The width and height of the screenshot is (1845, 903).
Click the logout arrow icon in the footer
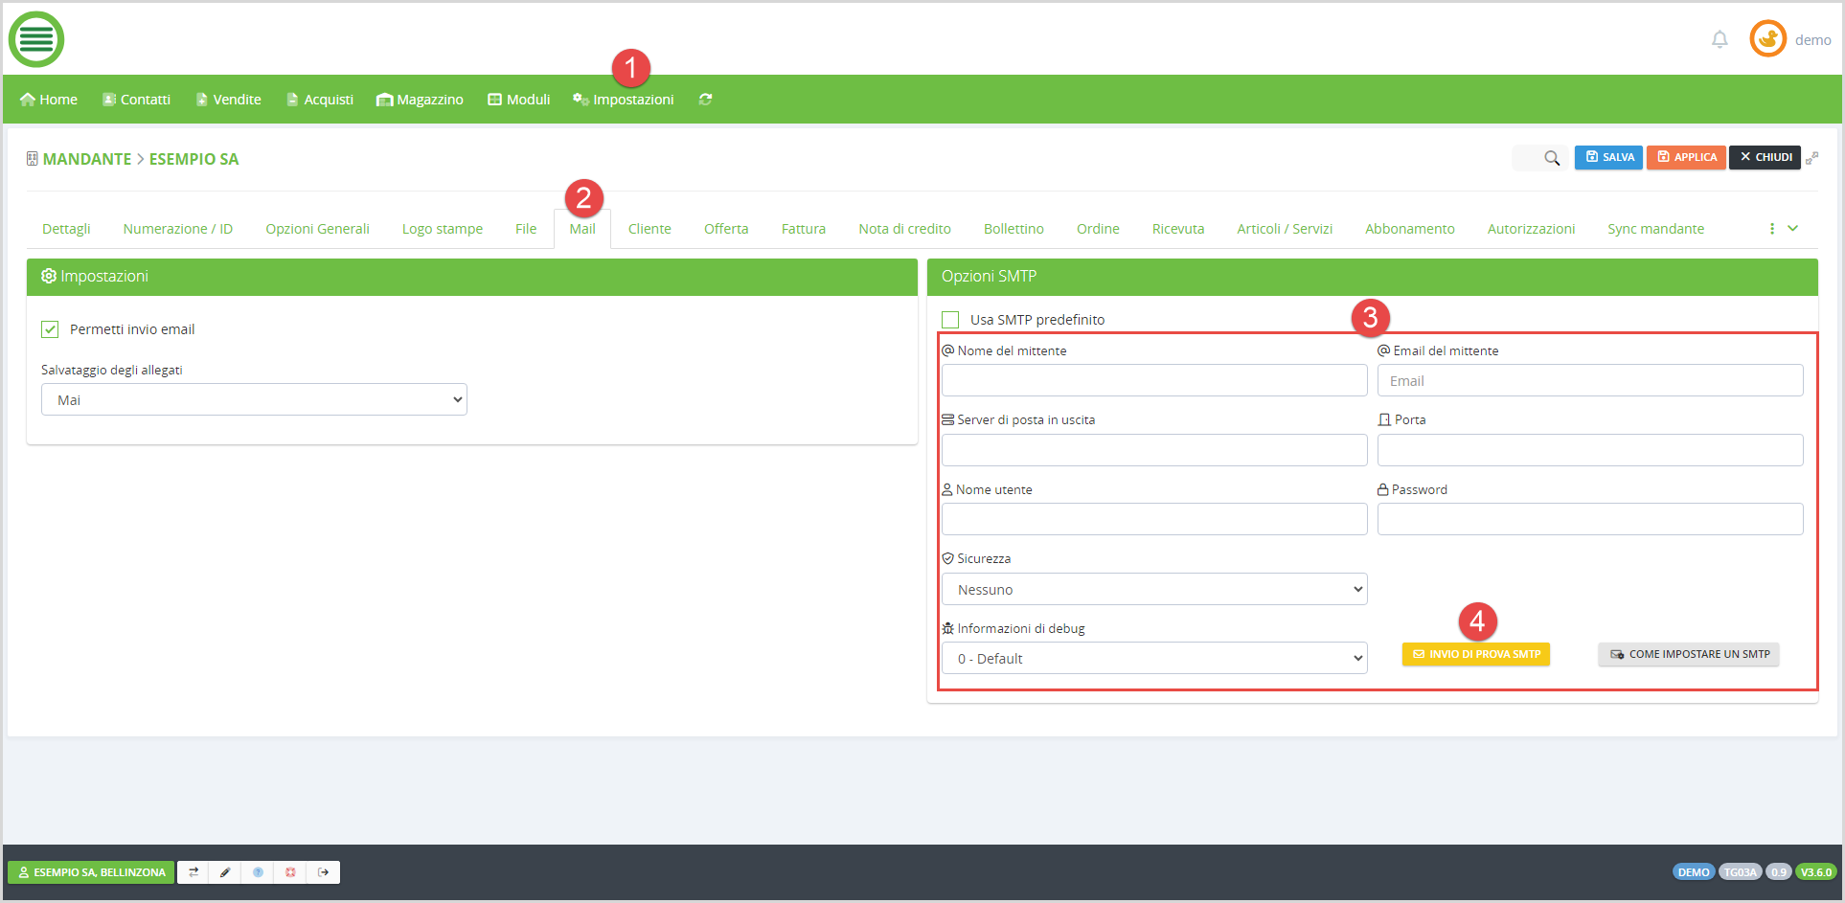tap(324, 872)
